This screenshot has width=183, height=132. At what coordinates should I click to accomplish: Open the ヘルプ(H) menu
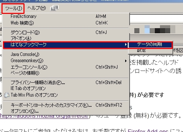tap(37, 8)
